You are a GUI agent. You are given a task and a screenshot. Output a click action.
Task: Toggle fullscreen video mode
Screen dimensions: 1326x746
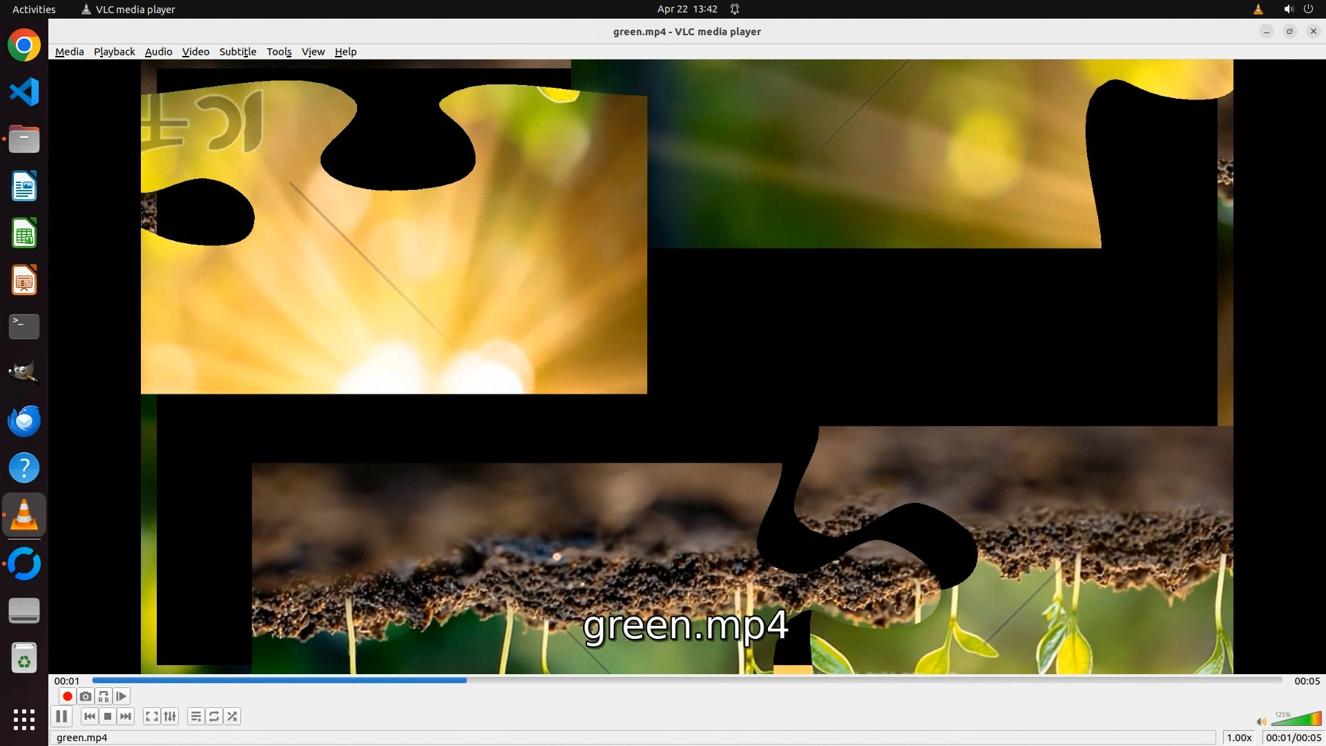click(151, 716)
